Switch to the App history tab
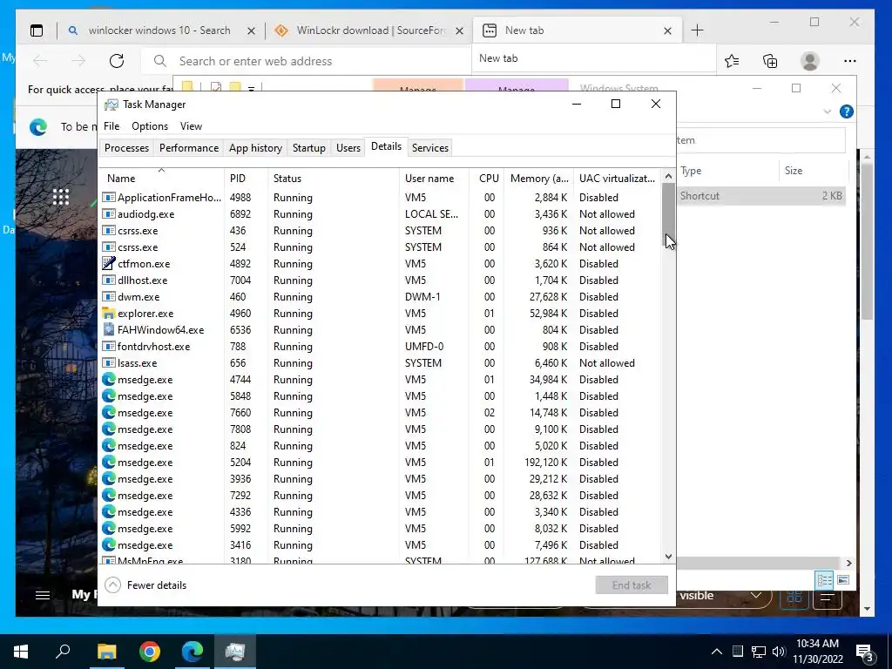This screenshot has height=669, width=892. (255, 148)
